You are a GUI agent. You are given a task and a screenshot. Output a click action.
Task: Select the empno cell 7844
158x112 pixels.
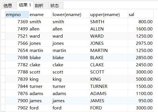(17, 86)
